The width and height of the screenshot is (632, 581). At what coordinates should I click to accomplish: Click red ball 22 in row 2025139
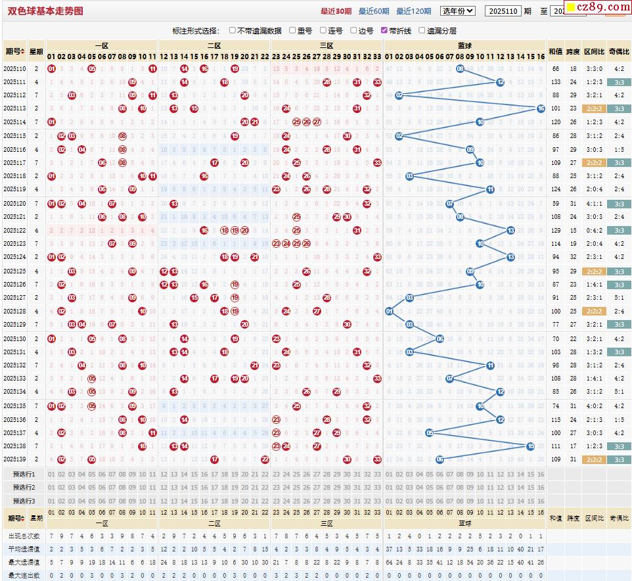click(x=265, y=459)
